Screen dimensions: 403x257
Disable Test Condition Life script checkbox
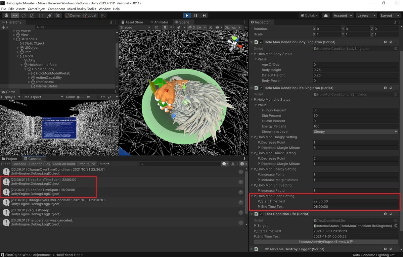click(261, 214)
